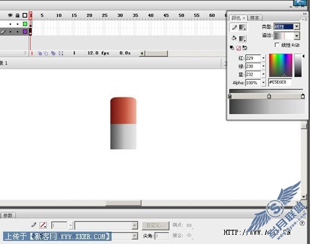Toggle the lock all layers icon
Viewport: 310px width, 244px height.
click(x=17, y=15)
